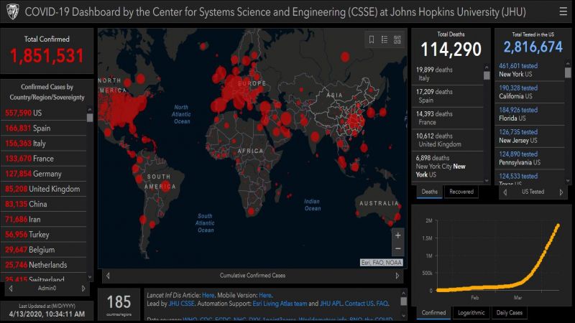Open the Lancet article Here link
The image size is (575, 323).
[208, 295]
